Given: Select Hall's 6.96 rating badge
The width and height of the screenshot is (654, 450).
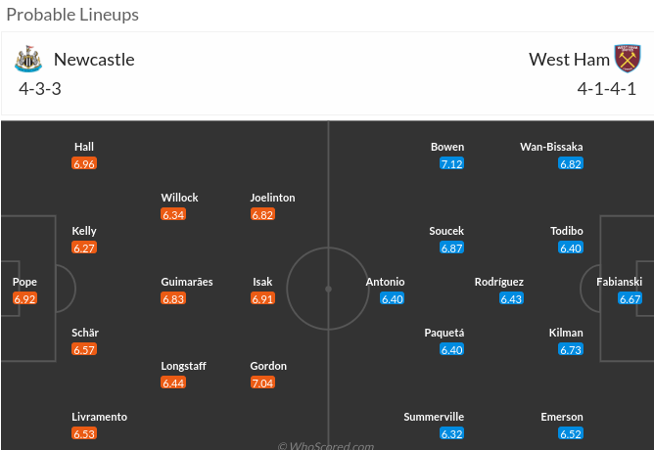Looking at the screenshot, I should [84, 163].
